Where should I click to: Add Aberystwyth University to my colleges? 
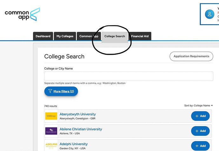click(x=200, y=116)
